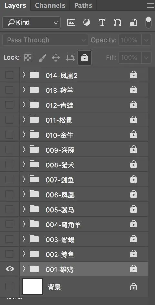Open the Kind filter dropdown
The image size is (155, 305).
[31, 23]
